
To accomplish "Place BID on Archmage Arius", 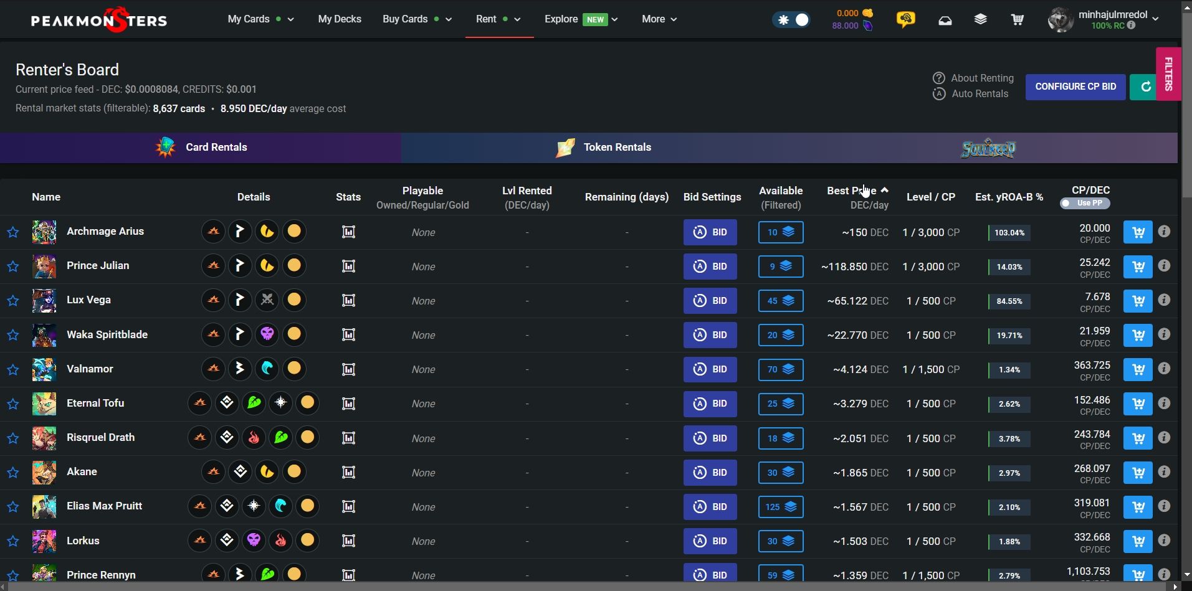I will (x=710, y=232).
